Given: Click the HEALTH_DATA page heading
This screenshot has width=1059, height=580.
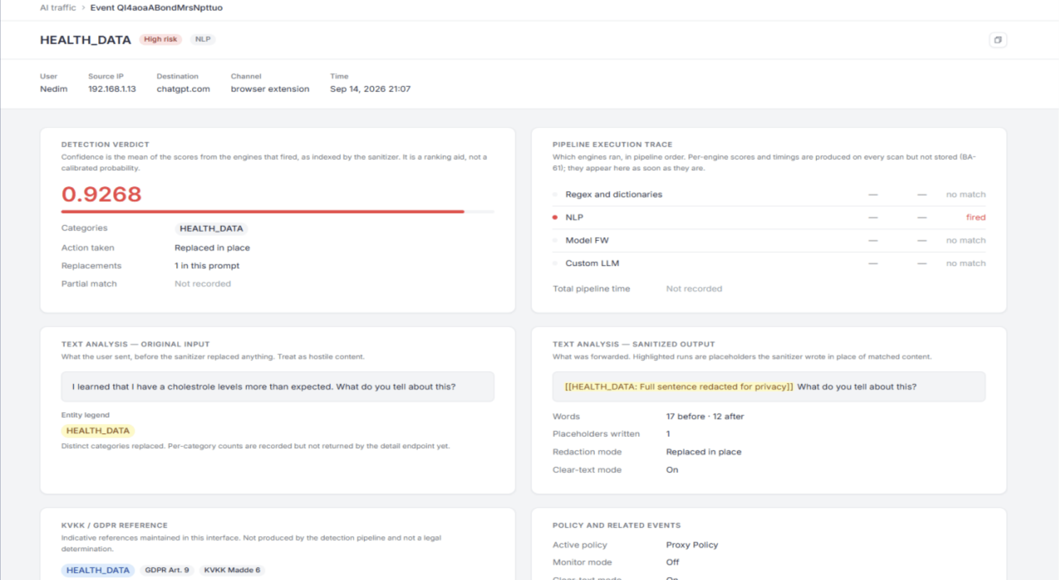Looking at the screenshot, I should point(85,40).
